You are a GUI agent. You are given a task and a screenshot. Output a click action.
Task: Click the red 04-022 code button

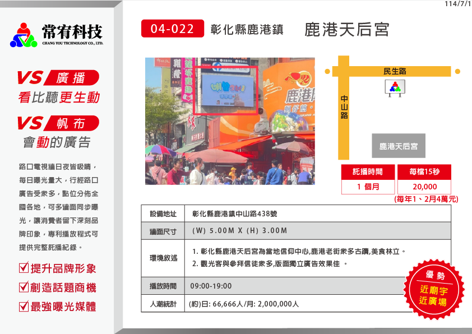click(x=172, y=29)
